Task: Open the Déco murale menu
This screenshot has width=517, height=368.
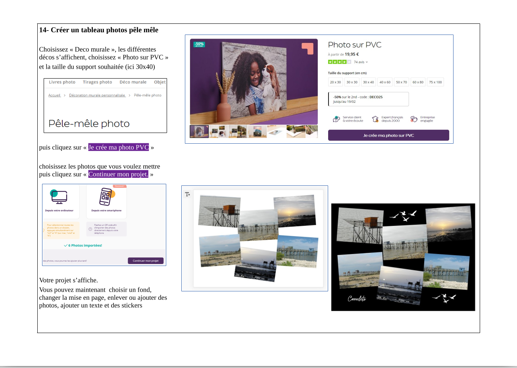Action: tap(133, 82)
